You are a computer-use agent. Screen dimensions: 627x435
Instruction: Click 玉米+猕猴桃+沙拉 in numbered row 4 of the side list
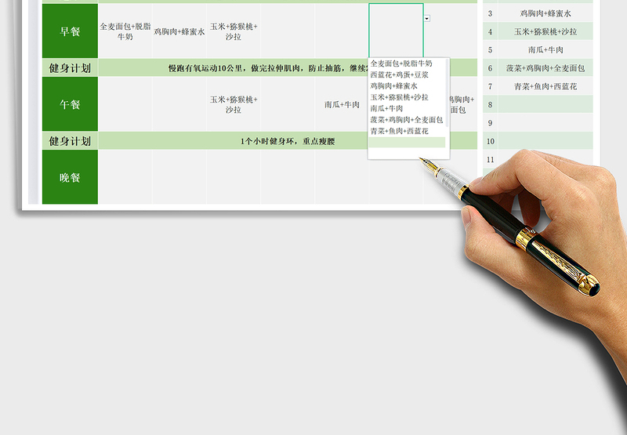point(545,31)
